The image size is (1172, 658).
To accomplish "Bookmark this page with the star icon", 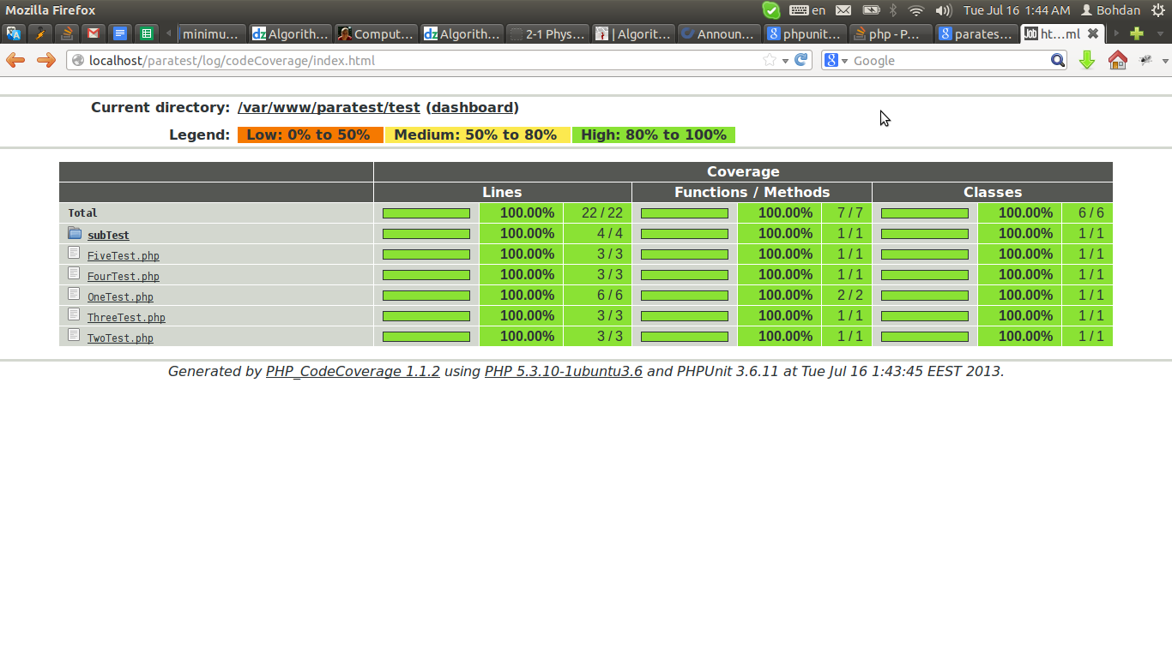I will point(770,60).
